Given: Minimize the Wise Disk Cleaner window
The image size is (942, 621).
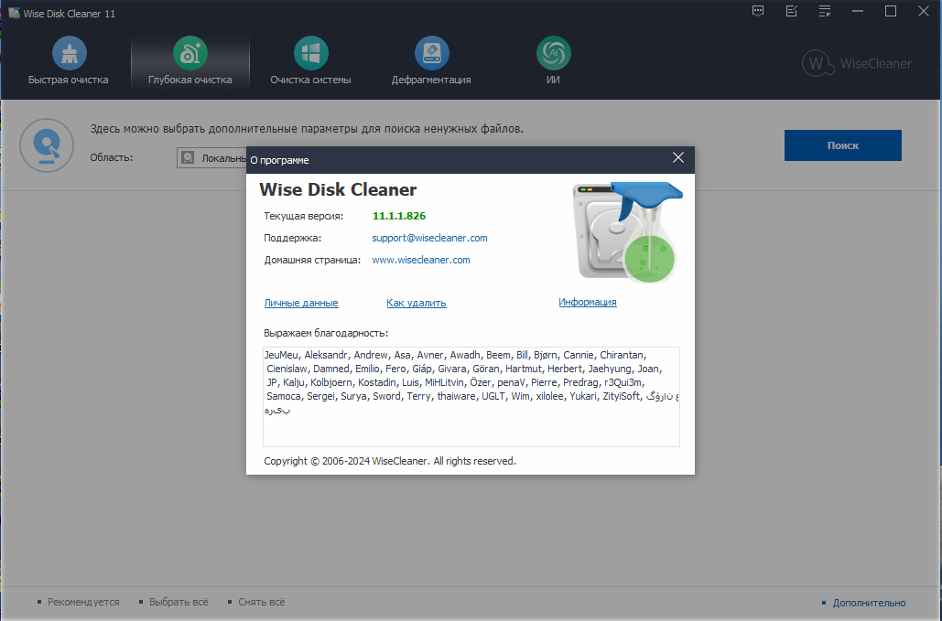Looking at the screenshot, I should click(857, 11).
